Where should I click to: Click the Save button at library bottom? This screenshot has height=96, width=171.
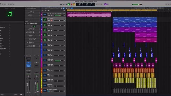[21, 95]
